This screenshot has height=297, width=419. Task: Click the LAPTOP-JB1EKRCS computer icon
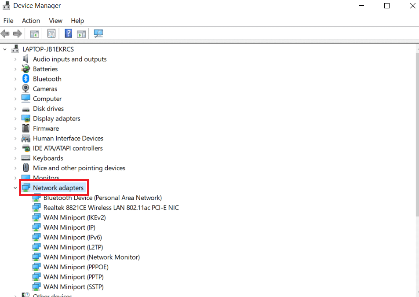[x=15, y=49]
